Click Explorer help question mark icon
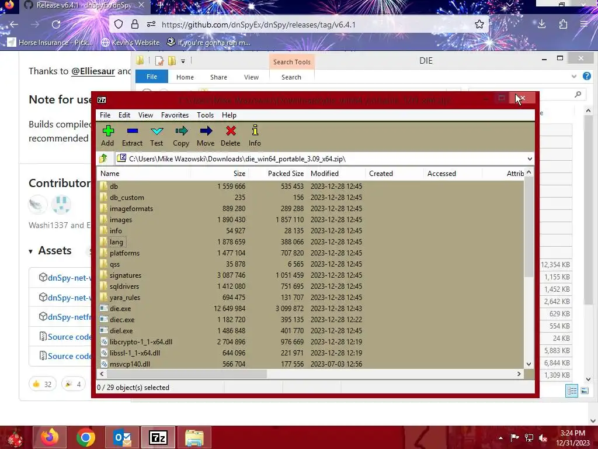598x449 pixels. (x=586, y=76)
